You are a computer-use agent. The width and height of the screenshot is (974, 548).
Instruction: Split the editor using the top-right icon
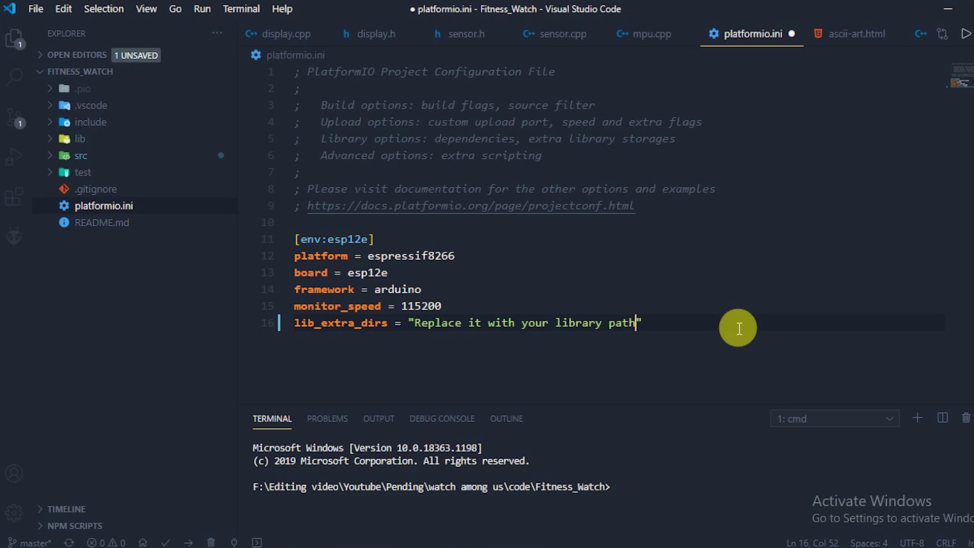[x=942, y=33]
